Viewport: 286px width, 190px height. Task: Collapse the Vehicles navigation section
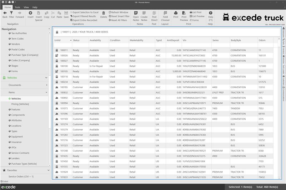coord(46,78)
